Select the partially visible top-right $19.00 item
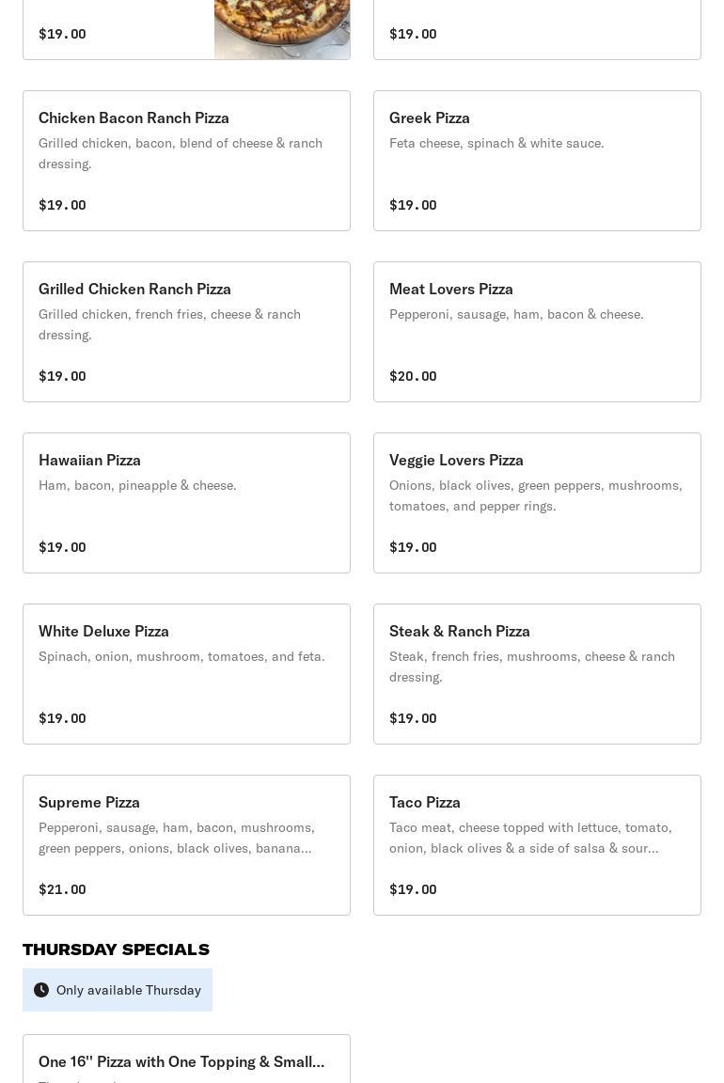The width and height of the screenshot is (724, 1083). 538,30
